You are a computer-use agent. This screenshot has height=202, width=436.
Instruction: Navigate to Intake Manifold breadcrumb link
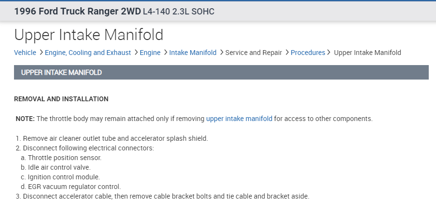(x=193, y=53)
